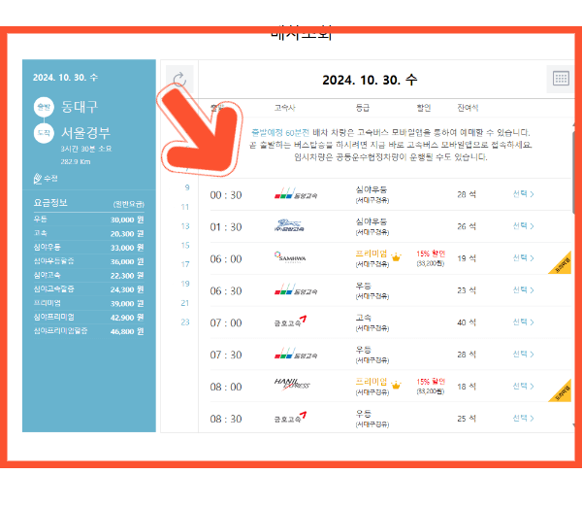Image resolution: width=582 pixels, height=508 pixels.
Task: Select the 00:30 bus 선택 button
Action: tap(524, 194)
